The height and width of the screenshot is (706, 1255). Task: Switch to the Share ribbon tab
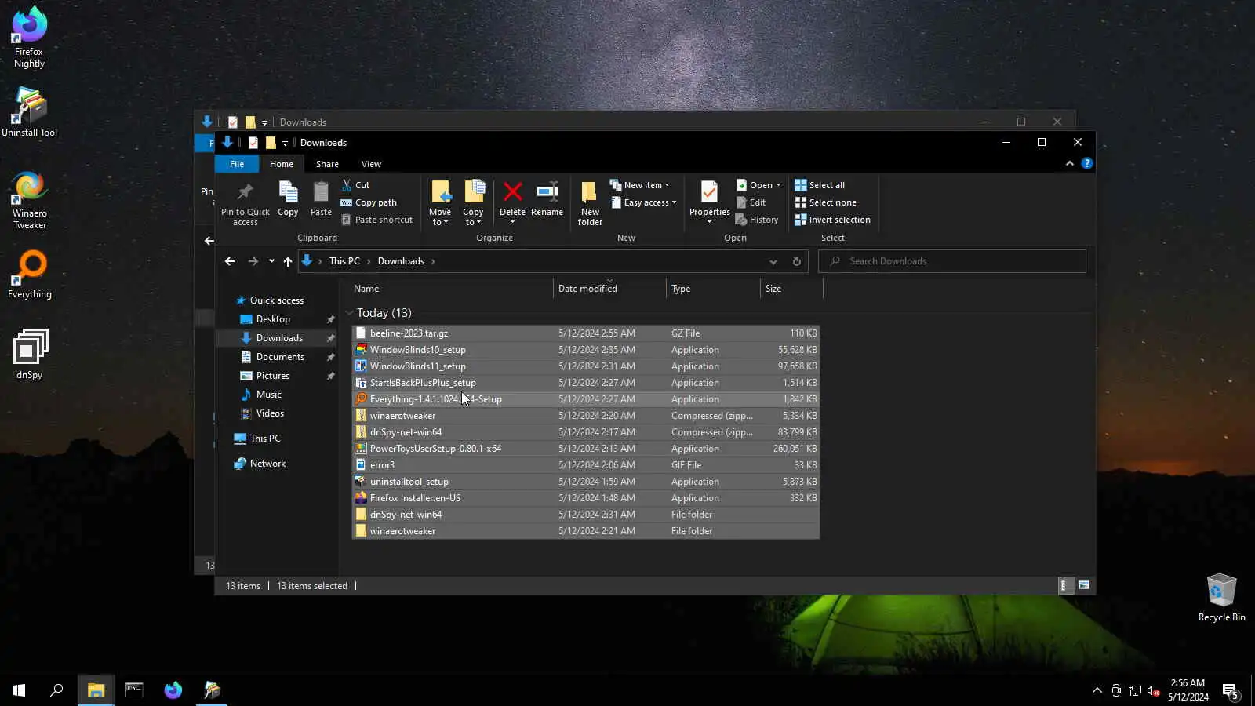[327, 164]
